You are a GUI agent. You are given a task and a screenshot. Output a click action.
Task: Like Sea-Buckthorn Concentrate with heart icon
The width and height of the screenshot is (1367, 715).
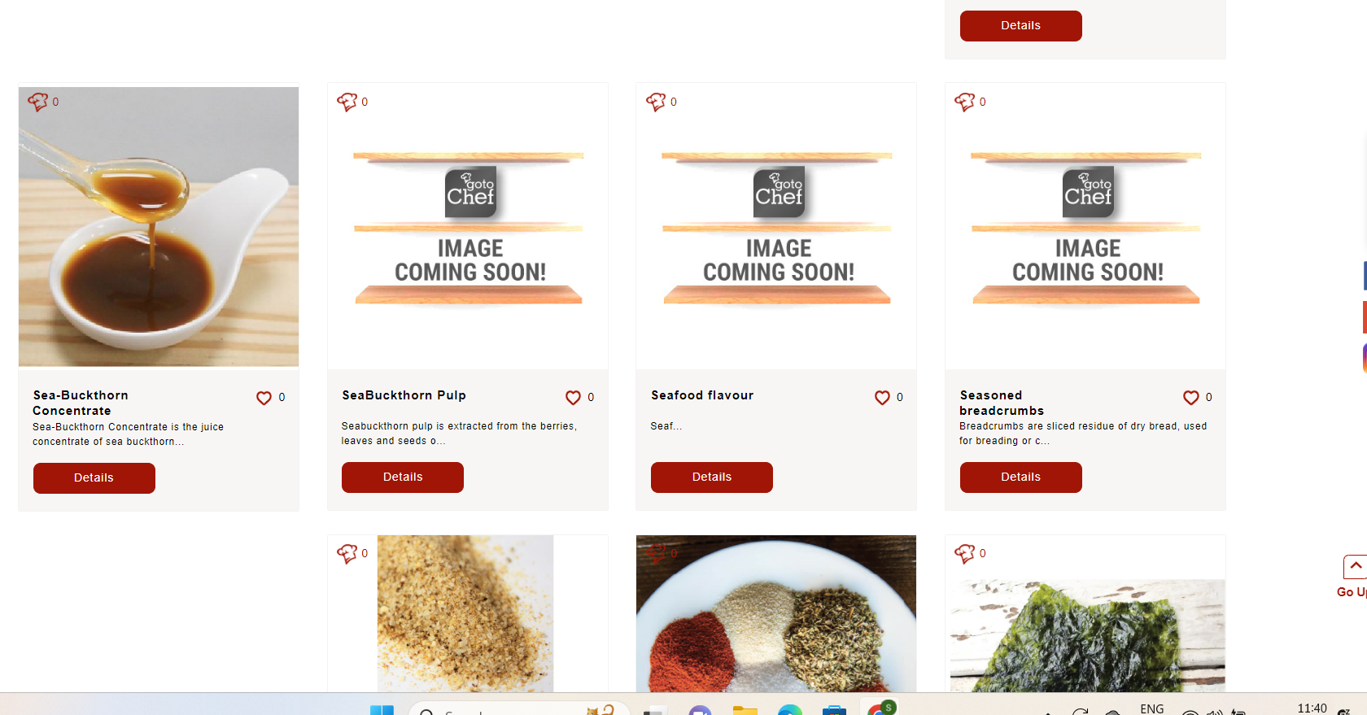tap(264, 398)
